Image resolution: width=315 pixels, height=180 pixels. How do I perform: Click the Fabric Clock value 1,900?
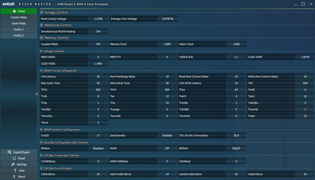pos(236,44)
